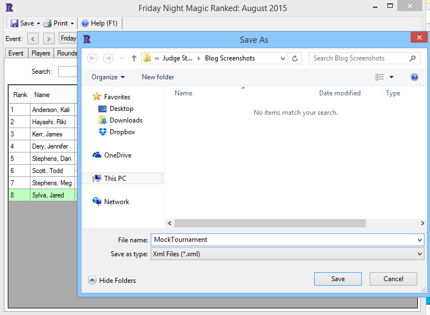Click the Print printer icon in toolbar
The image size is (430, 315).
tap(48, 23)
